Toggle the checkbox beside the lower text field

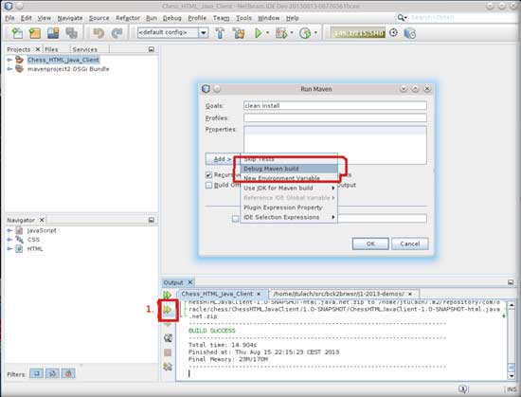(x=235, y=219)
